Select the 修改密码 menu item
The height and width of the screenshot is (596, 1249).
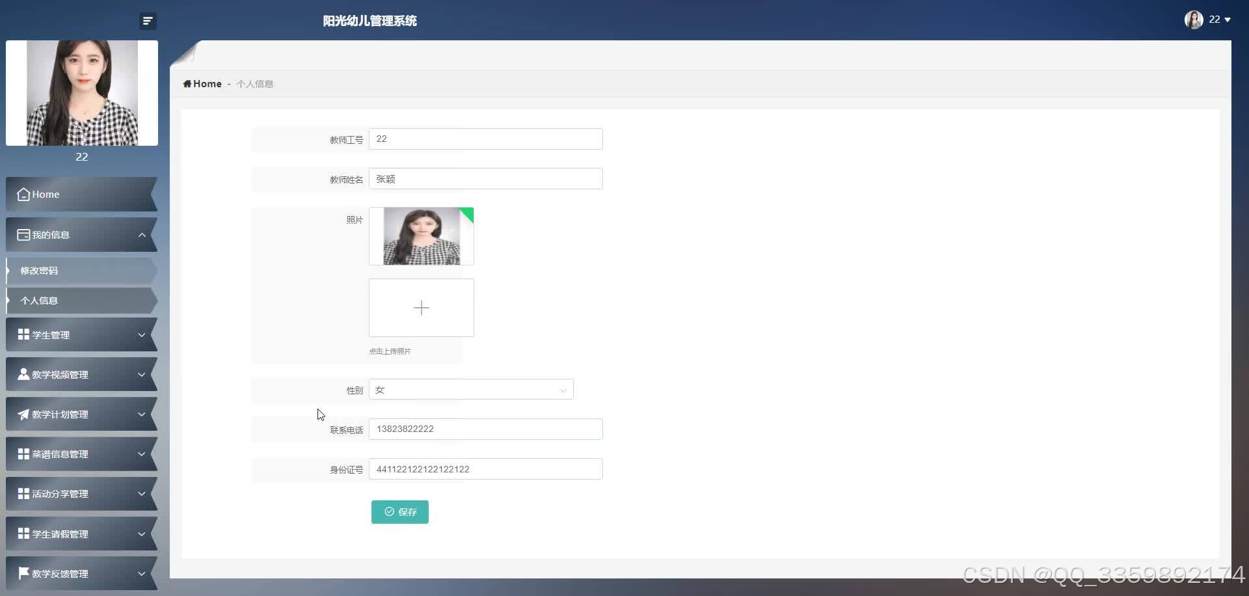point(39,270)
